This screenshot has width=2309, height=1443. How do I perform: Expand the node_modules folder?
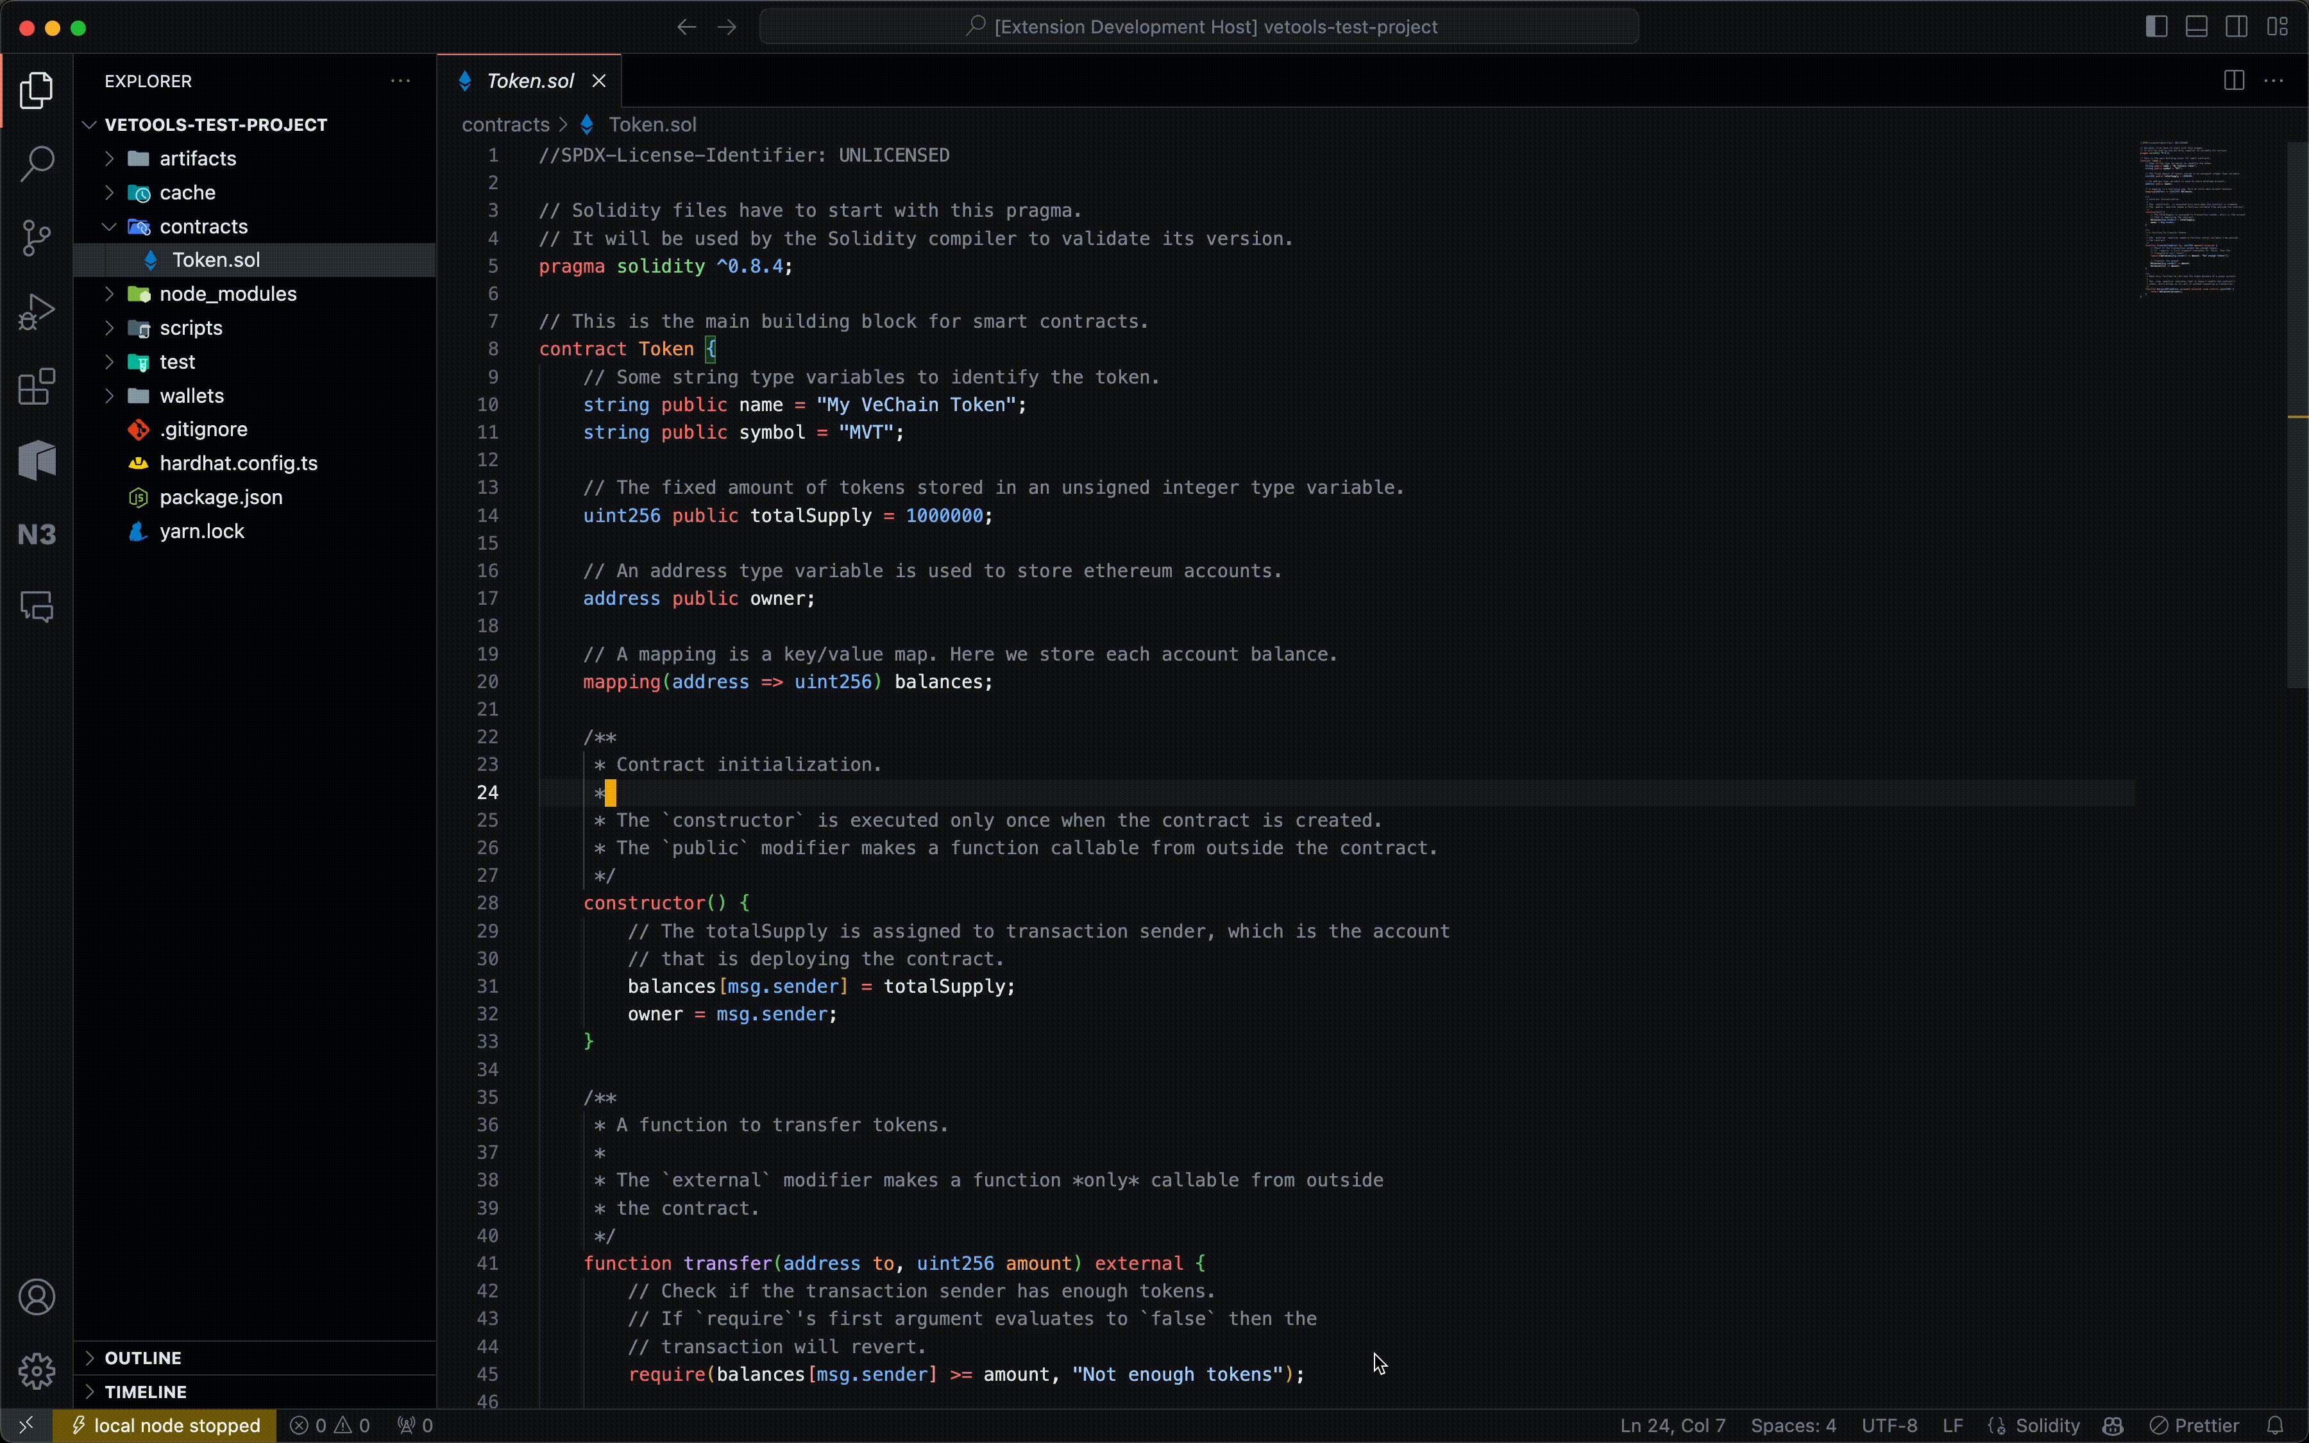pos(228,294)
